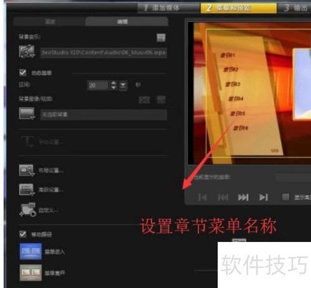Click the first background image/video option icon
This screenshot has width=311, height=288.
point(144,100)
